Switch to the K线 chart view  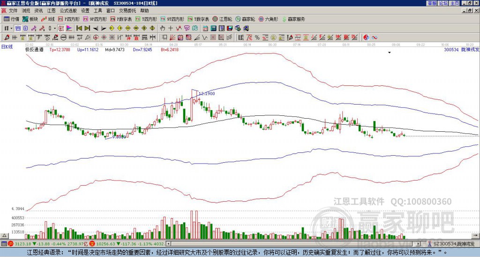[x=48, y=19]
